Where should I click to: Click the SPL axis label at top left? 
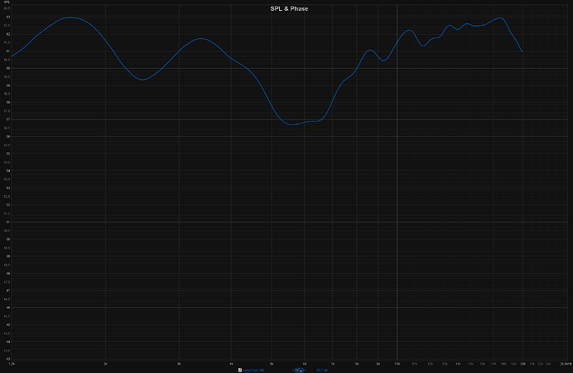[7, 2]
